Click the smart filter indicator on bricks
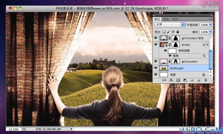This screenshot has width=223, height=134. click(x=204, y=45)
